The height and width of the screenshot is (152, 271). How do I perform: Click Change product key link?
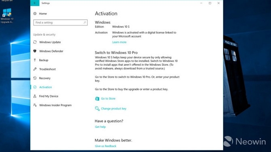(114, 108)
